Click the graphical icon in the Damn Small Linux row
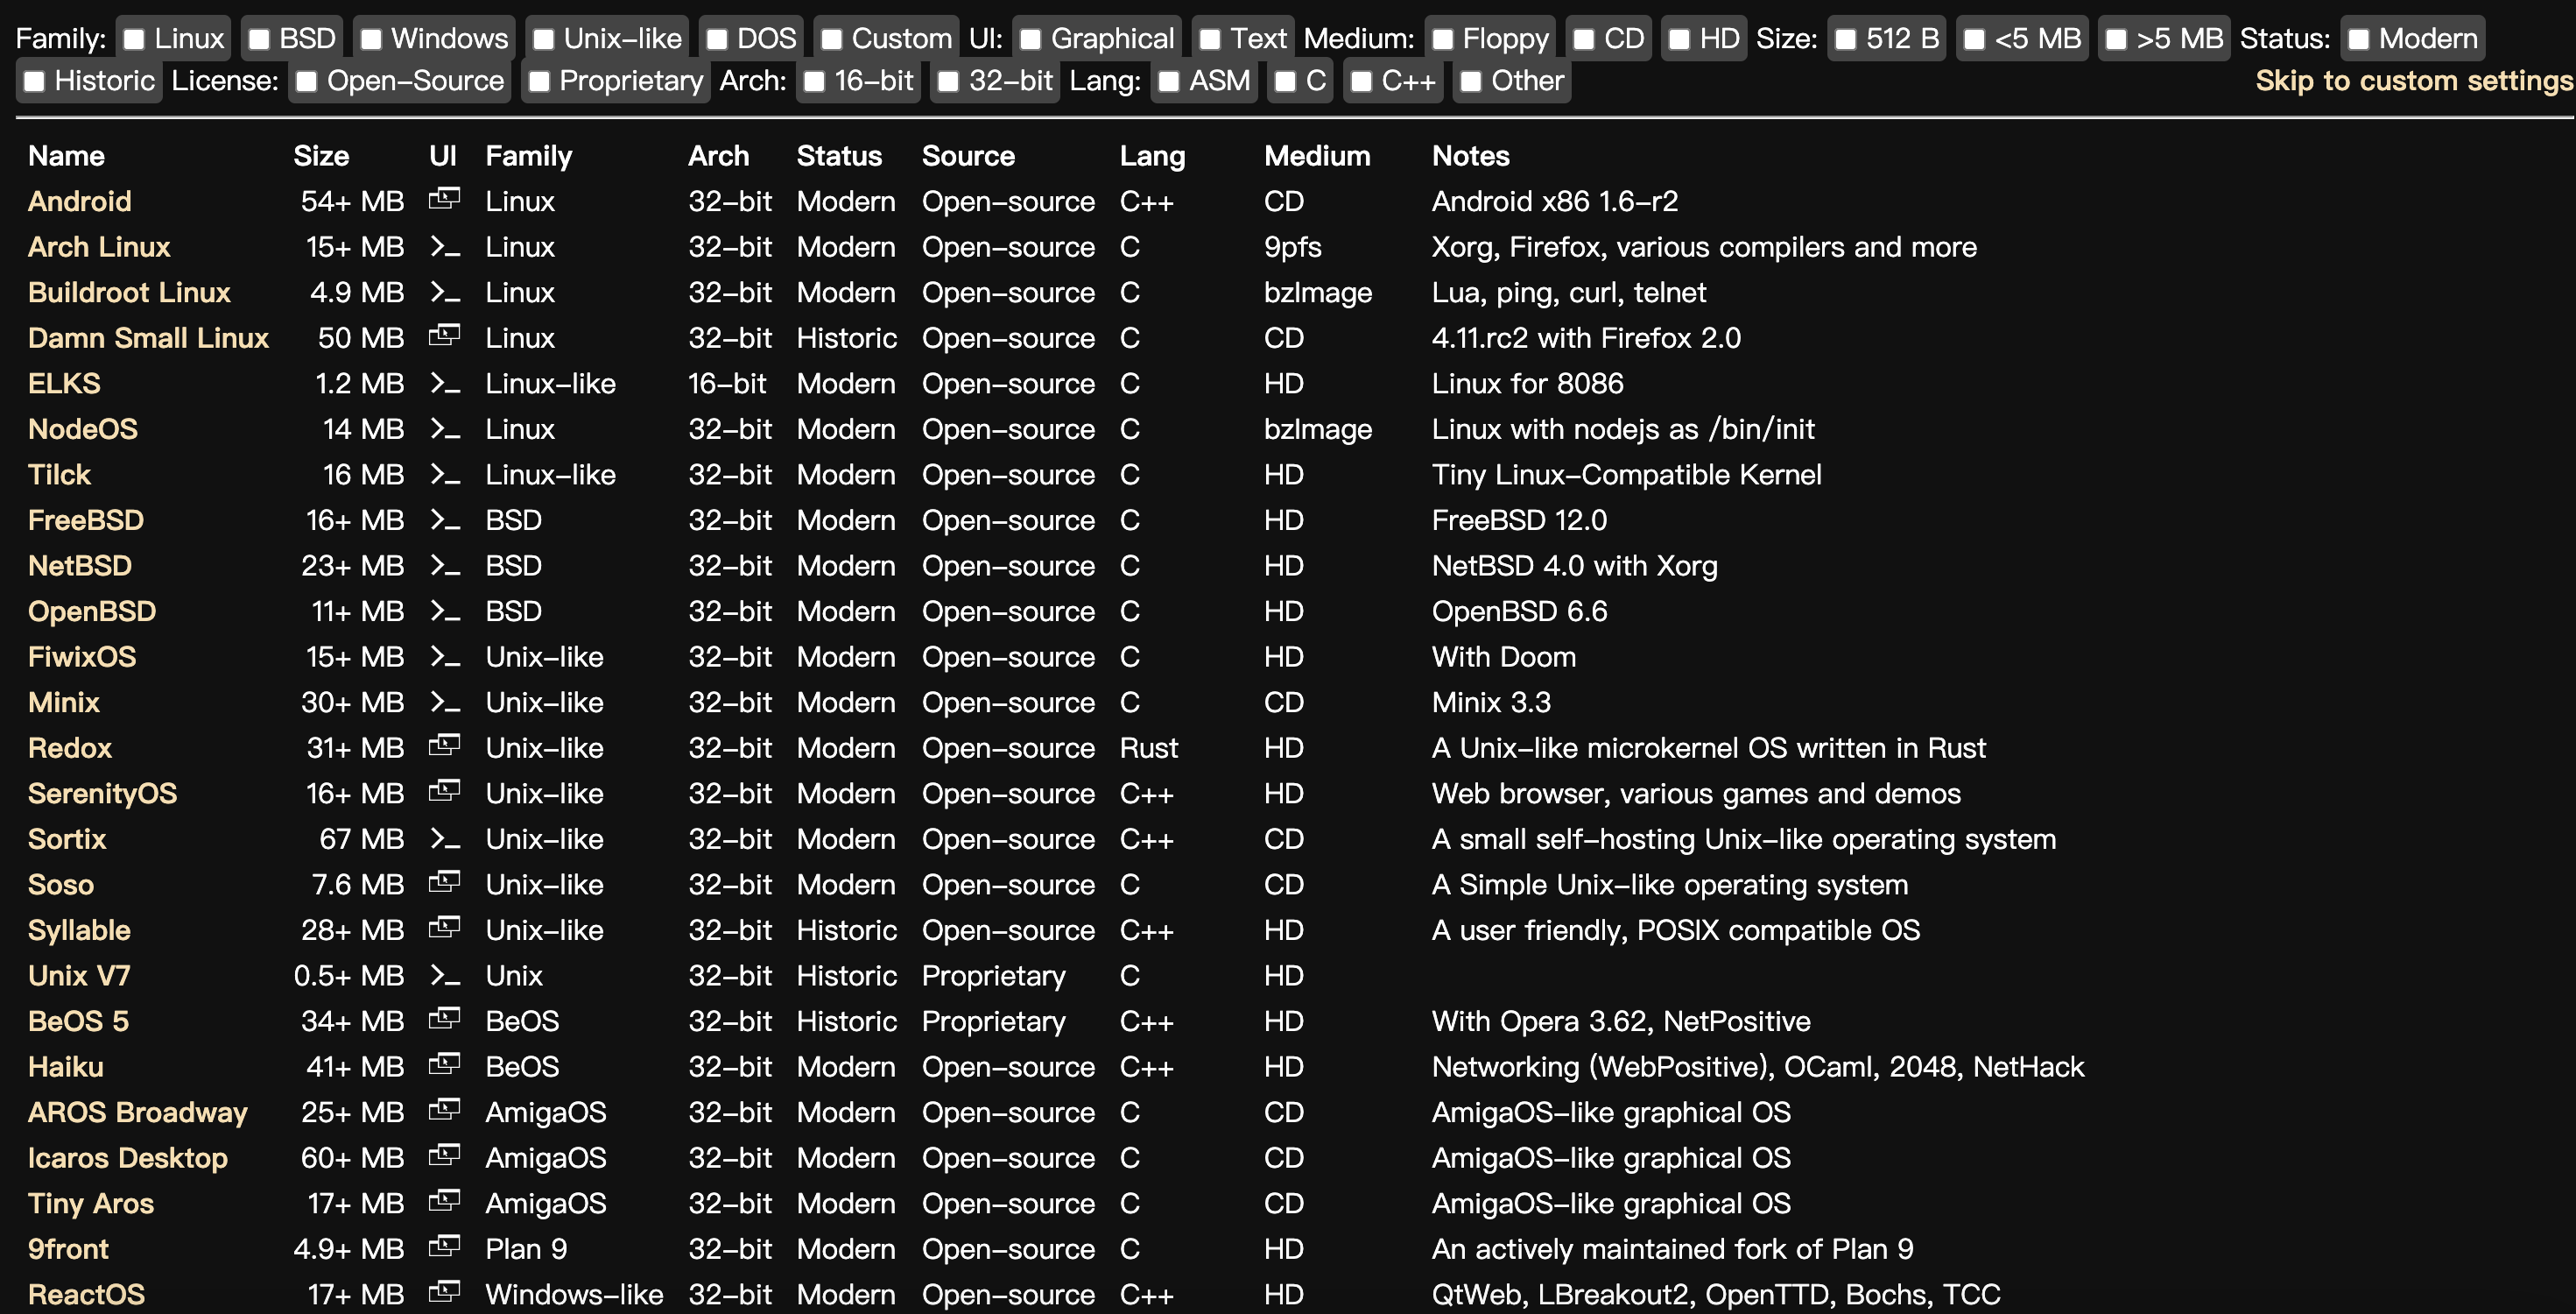 [444, 336]
